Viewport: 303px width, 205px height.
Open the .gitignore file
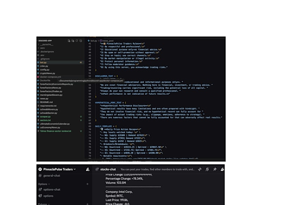[x=45, y=59]
